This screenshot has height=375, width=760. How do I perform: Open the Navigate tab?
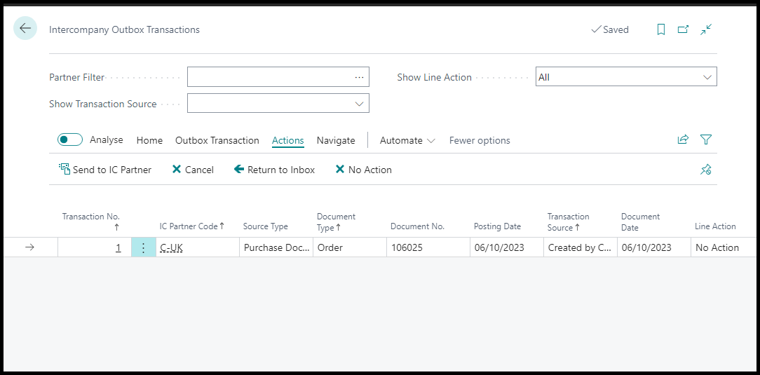click(x=336, y=140)
